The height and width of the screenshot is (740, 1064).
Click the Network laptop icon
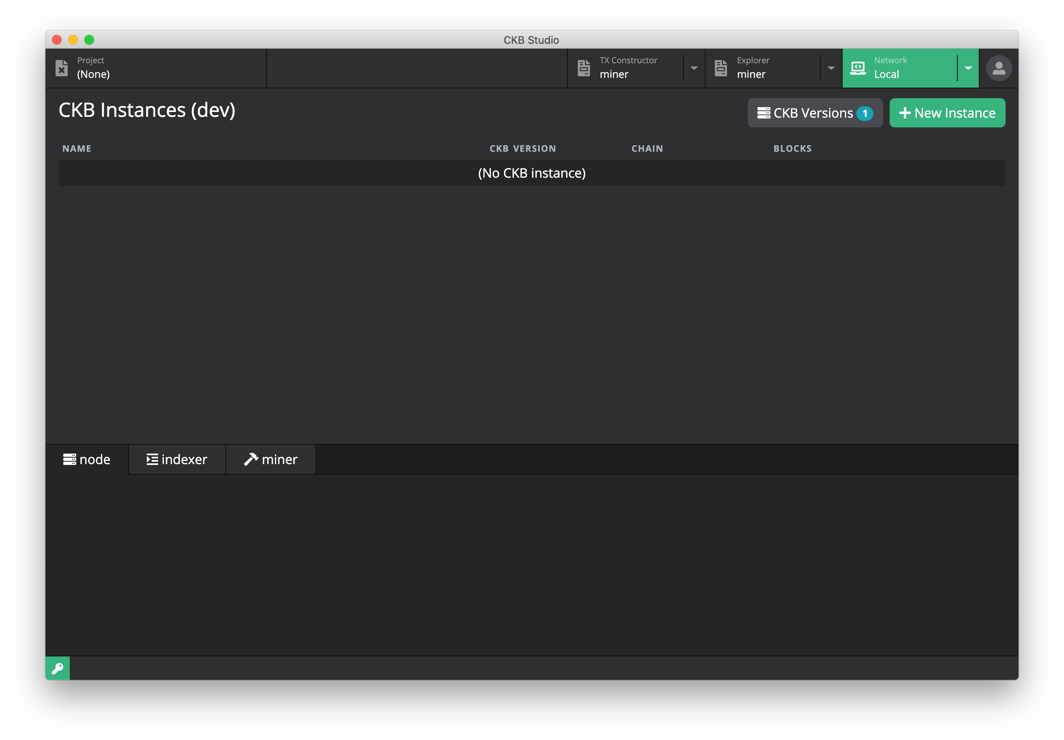click(858, 68)
